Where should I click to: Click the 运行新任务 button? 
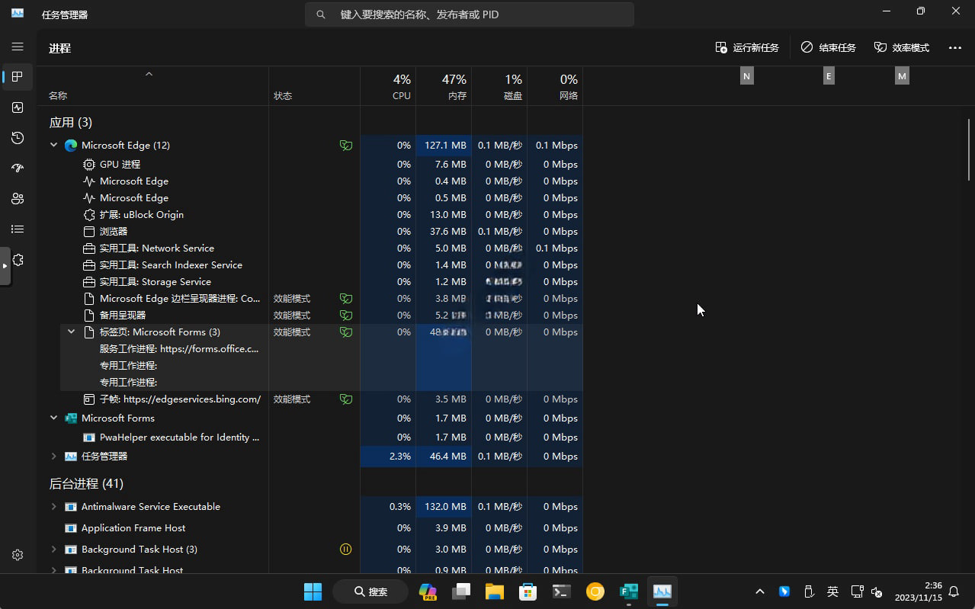click(747, 47)
